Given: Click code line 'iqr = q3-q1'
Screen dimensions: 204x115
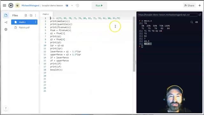Looking at the screenshot, I should pyautogui.click(x=57, y=45).
